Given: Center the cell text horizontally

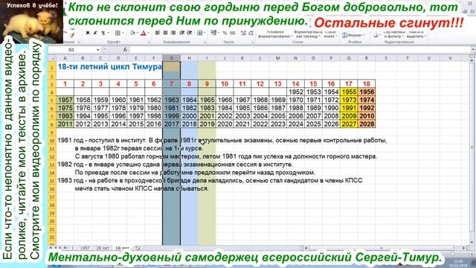Looking at the screenshot, I should (165, 33).
